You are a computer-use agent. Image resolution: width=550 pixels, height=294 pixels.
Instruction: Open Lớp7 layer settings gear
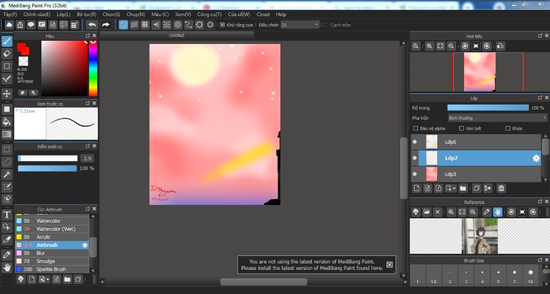(x=536, y=158)
